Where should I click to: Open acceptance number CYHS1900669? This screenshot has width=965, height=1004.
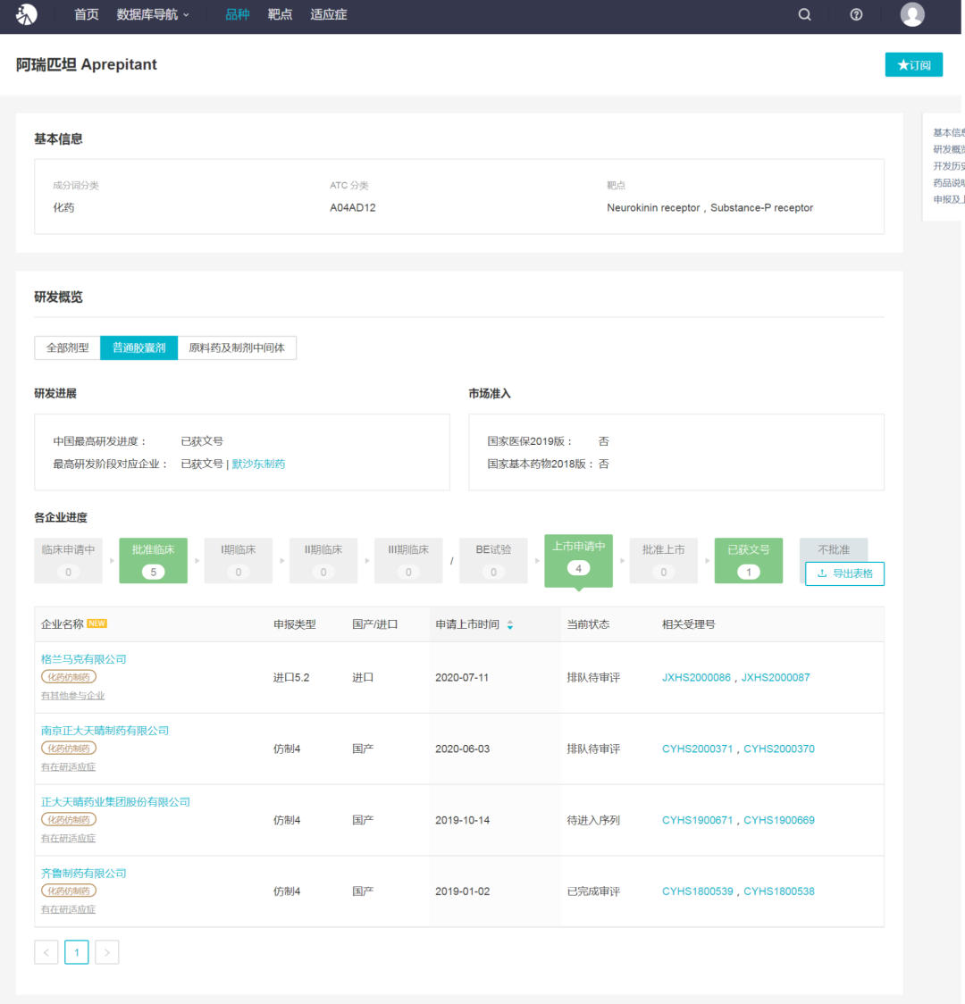tap(779, 820)
